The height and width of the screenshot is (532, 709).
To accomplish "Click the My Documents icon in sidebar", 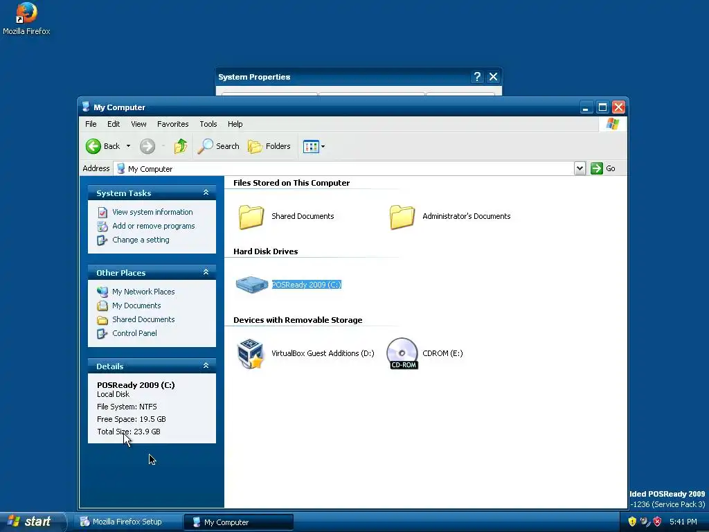I will [x=102, y=305].
